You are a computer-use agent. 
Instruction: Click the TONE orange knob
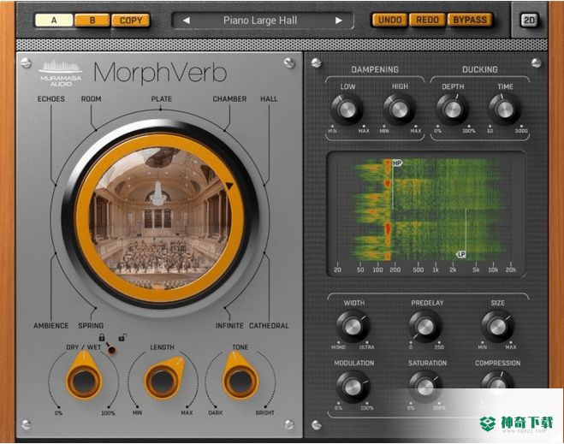pos(240,380)
